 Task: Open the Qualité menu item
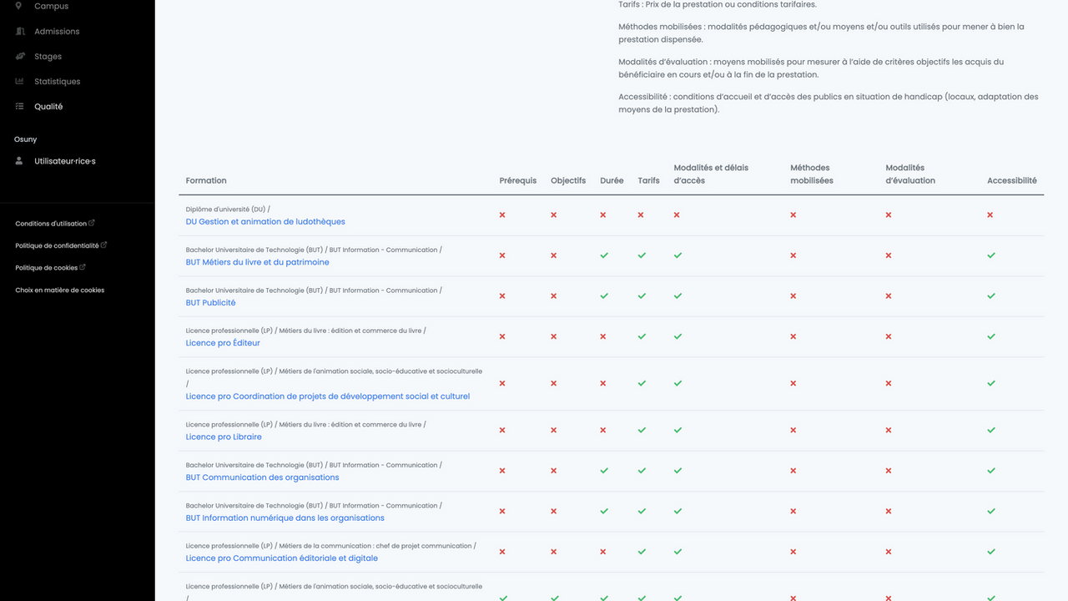[x=48, y=107]
